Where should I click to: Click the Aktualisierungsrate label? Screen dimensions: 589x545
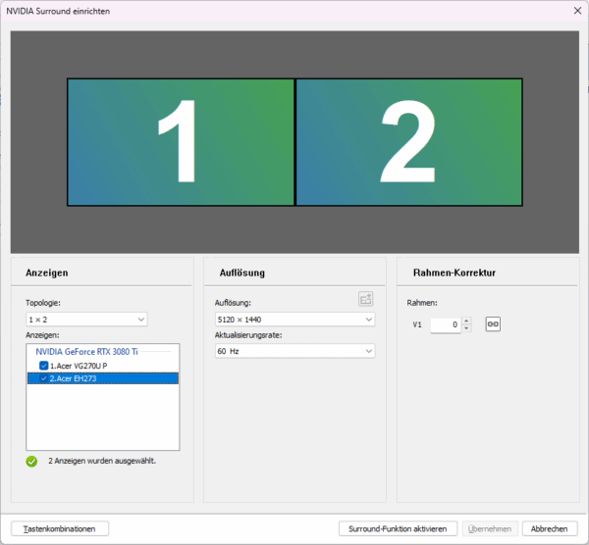pyautogui.click(x=248, y=335)
